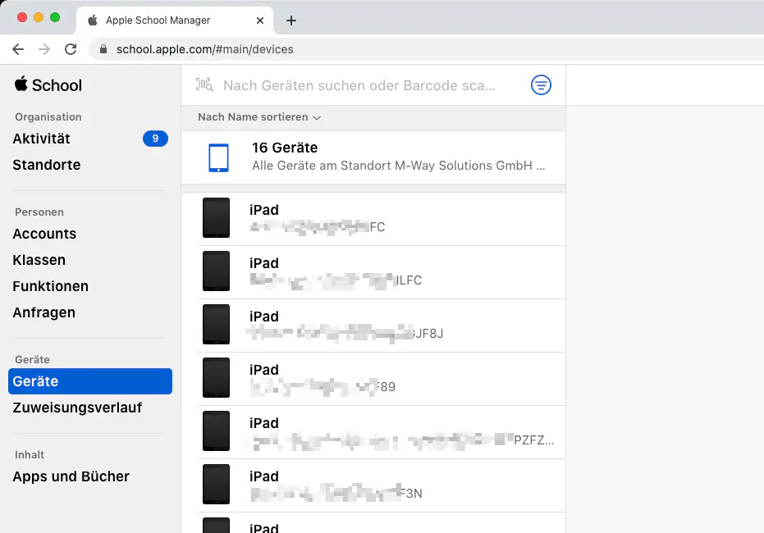
Task: Open Apps und Bücher in the sidebar
Action: point(71,476)
